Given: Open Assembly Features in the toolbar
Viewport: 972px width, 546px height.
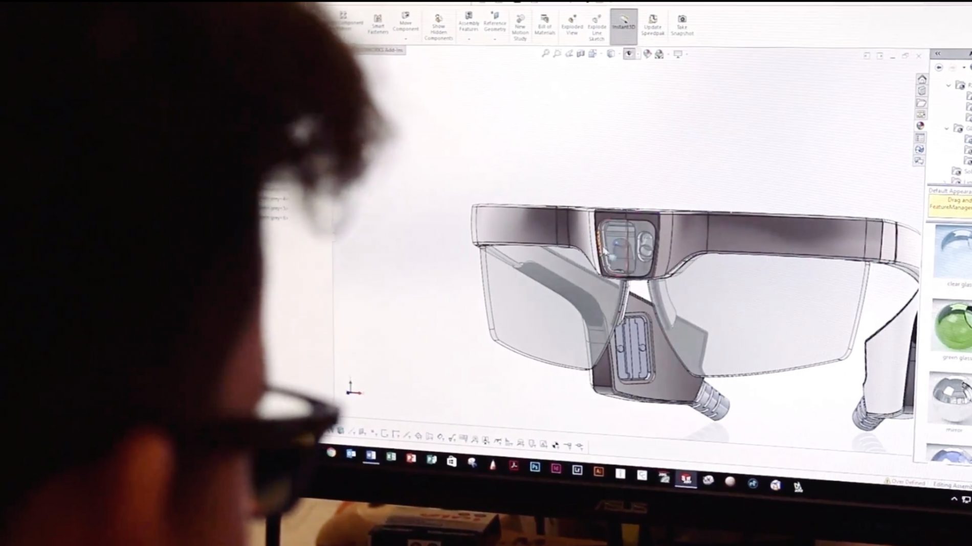Looking at the screenshot, I should pyautogui.click(x=469, y=22).
